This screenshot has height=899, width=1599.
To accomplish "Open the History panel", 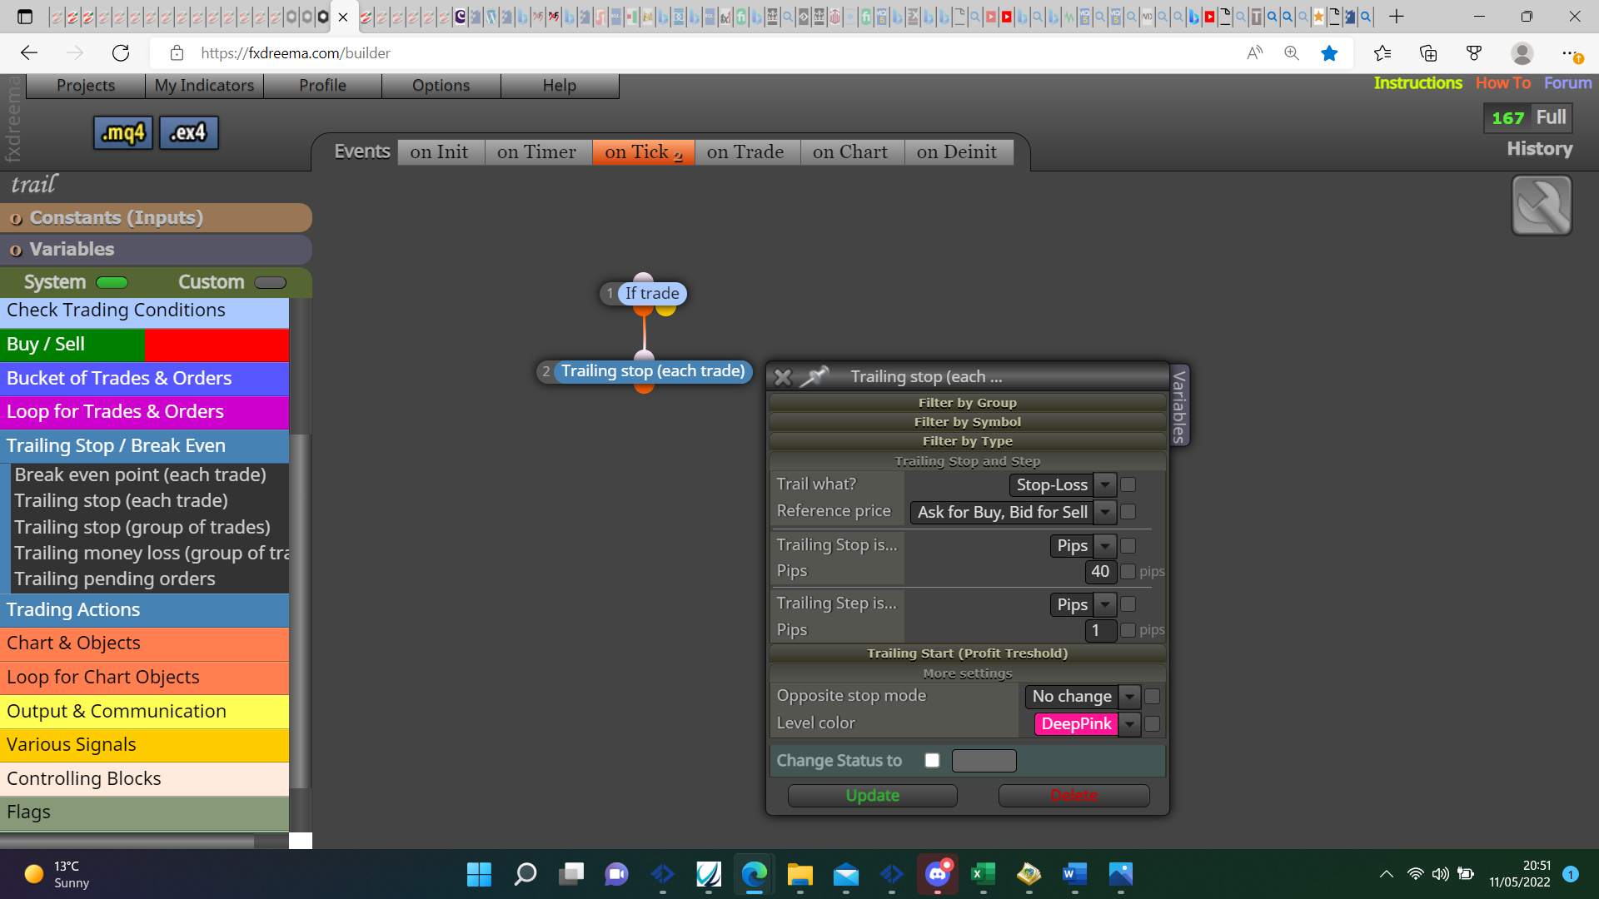I will pyautogui.click(x=1540, y=149).
